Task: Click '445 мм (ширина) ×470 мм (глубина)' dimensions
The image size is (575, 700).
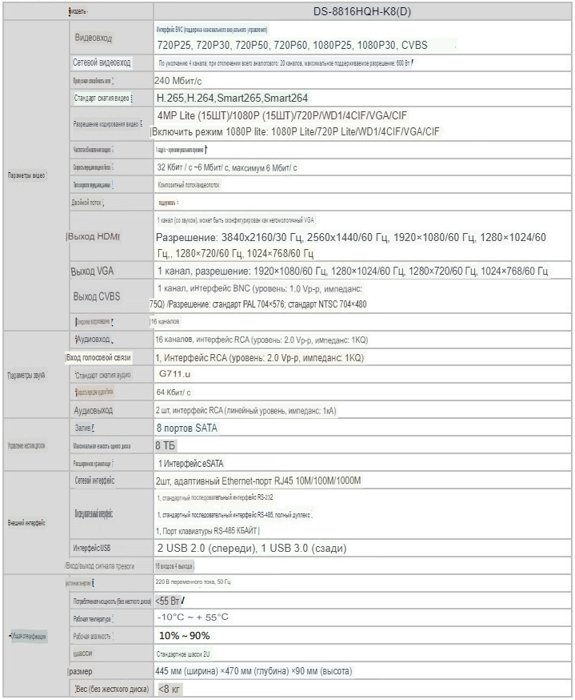Action: click(254, 671)
